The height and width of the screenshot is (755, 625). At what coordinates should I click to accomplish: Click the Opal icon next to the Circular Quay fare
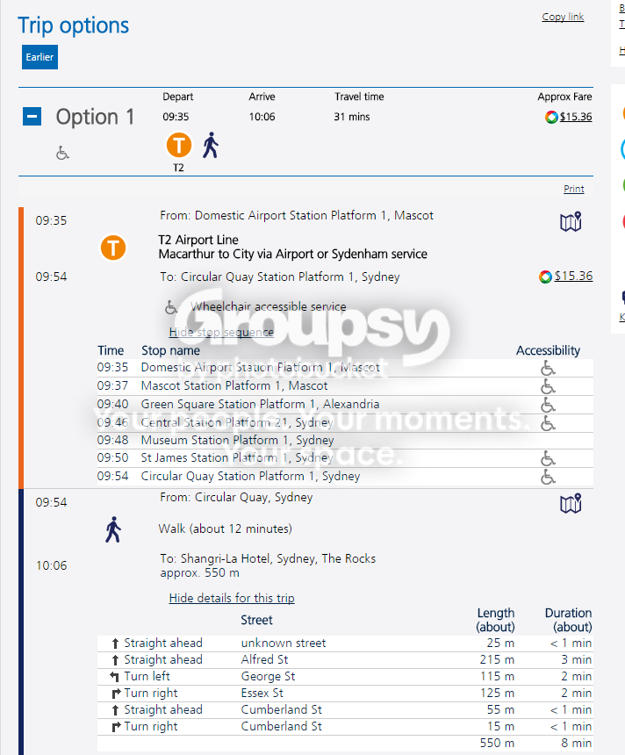[545, 277]
